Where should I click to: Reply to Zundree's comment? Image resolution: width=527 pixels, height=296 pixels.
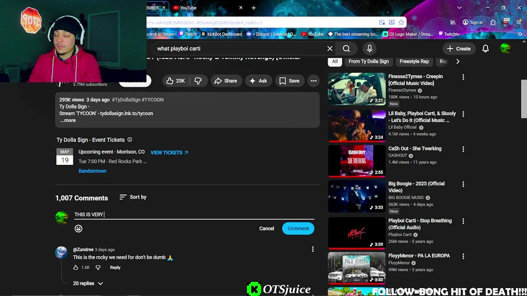coord(115,268)
